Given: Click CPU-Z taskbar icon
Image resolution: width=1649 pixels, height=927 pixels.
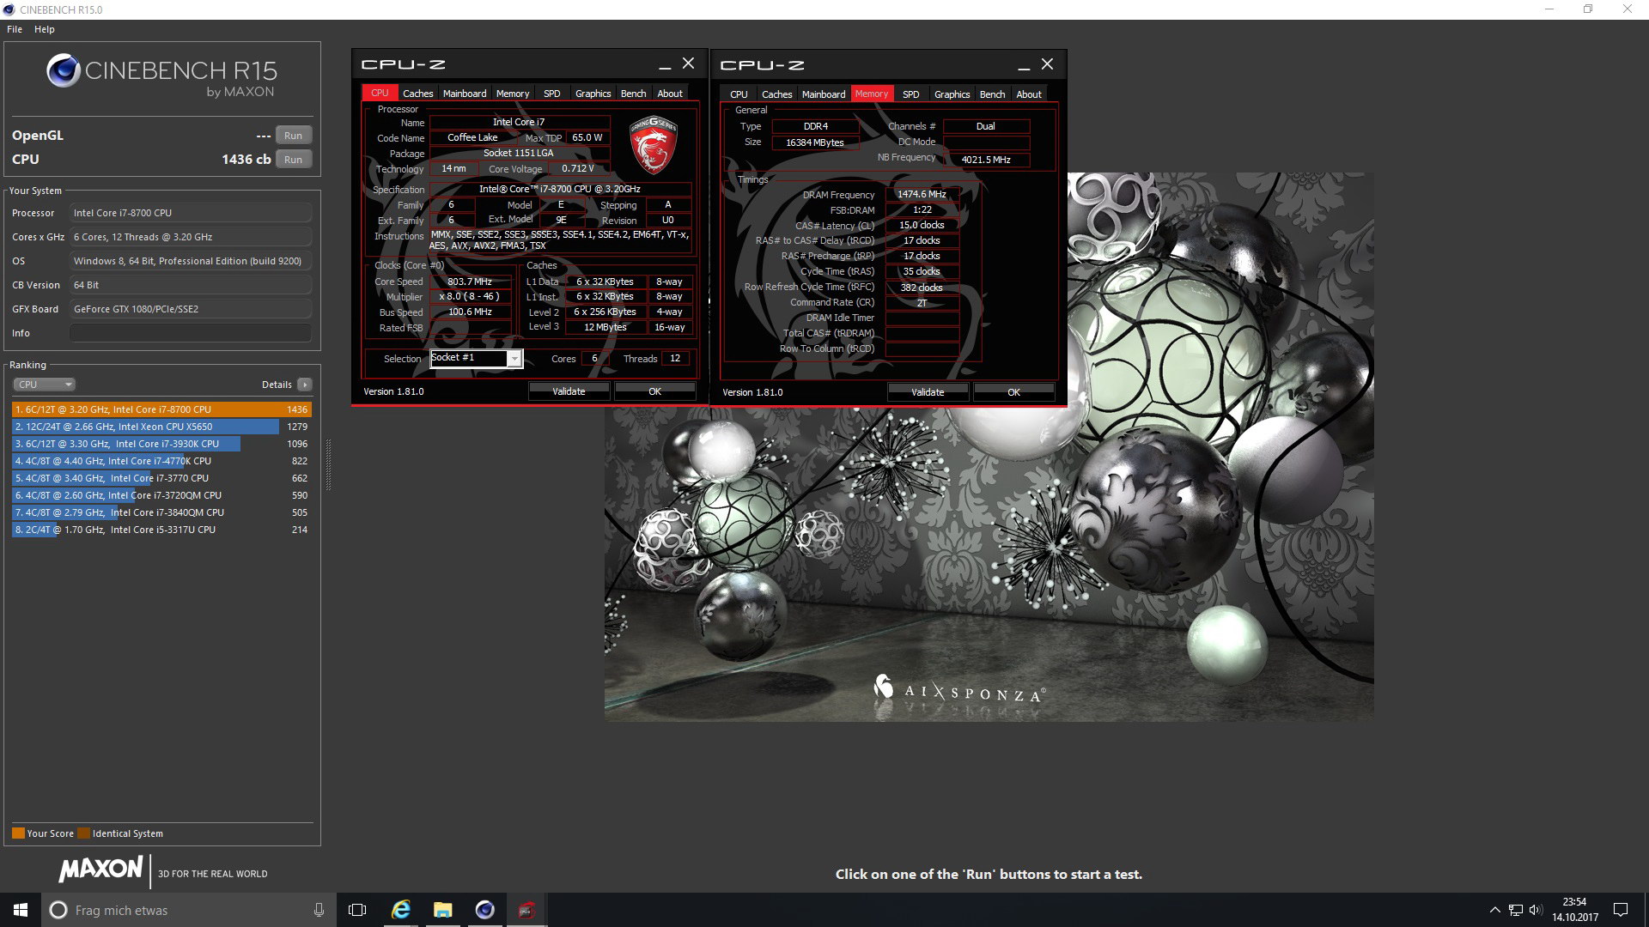Looking at the screenshot, I should (x=526, y=910).
